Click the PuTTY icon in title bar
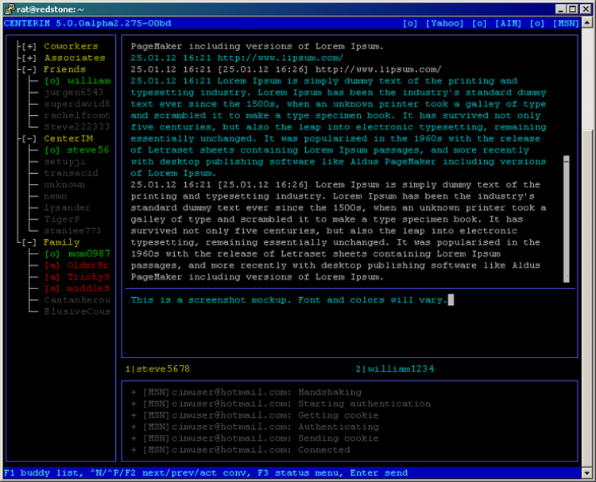This screenshot has height=482, width=596. 10,9
